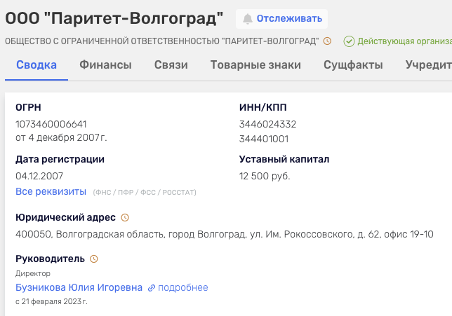Open the Связи tab
Image resolution: width=452 pixels, height=316 pixels.
171,65
